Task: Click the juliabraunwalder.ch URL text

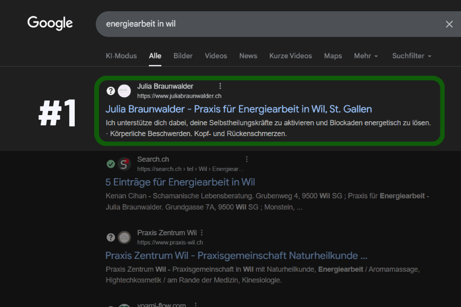Action: 179,96
